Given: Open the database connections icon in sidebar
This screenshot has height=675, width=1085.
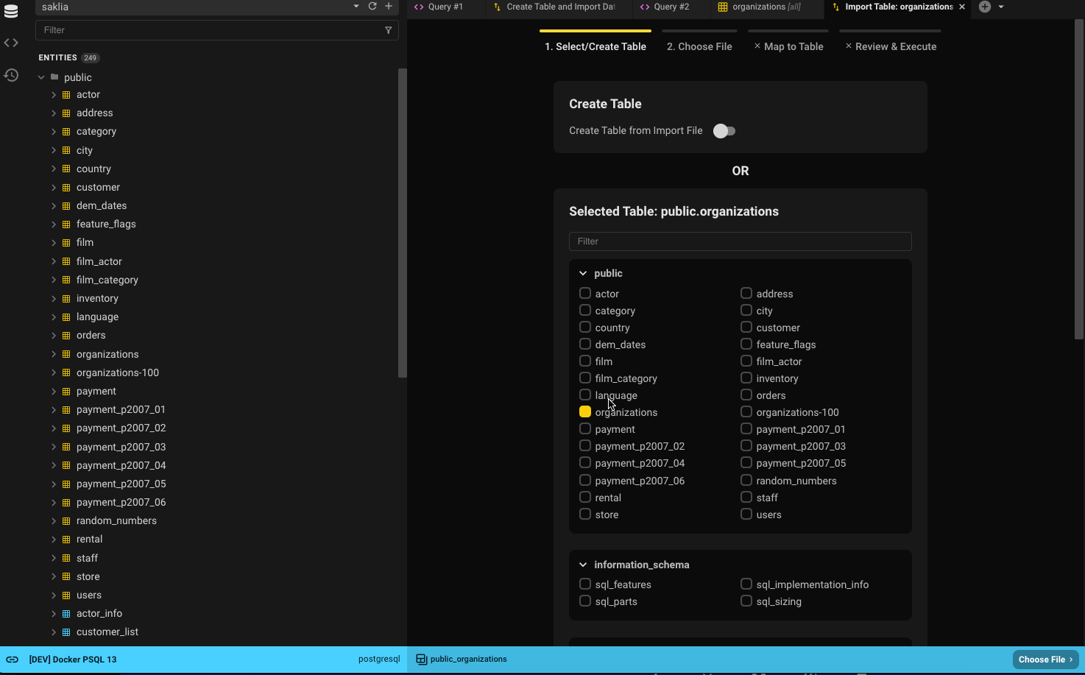Looking at the screenshot, I should click(11, 12).
